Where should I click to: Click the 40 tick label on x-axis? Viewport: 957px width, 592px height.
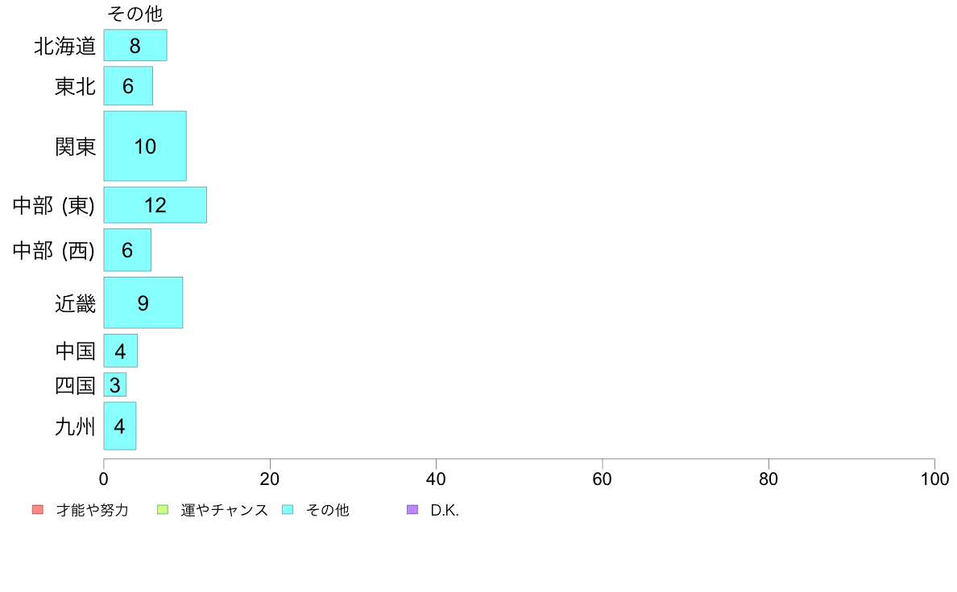tap(436, 479)
